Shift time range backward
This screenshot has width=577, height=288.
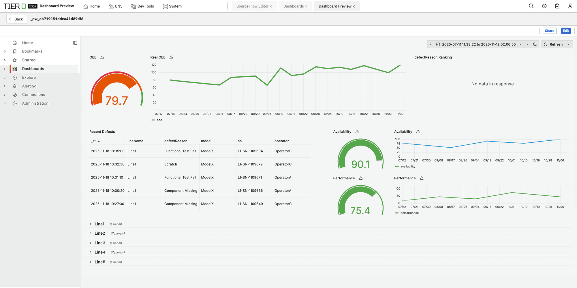pyautogui.click(x=431, y=44)
